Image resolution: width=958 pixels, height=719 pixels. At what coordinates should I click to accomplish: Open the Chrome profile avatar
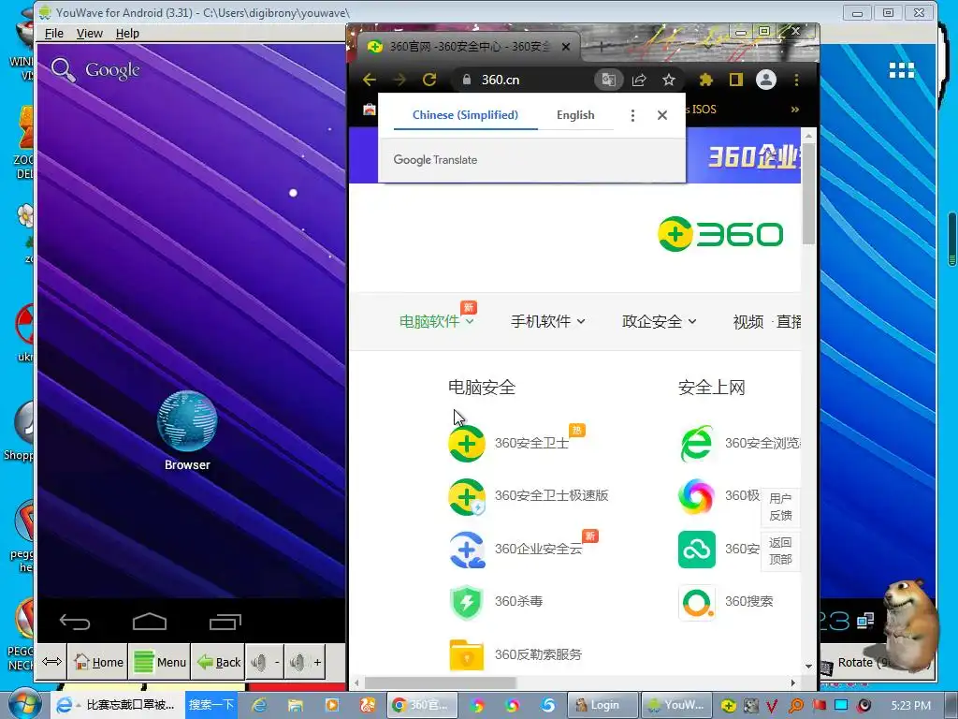[766, 80]
